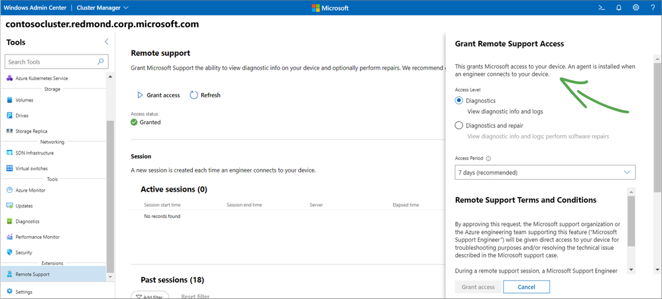Click contosocluster.redmond.corp.microsoft.com cluster name
The width and height of the screenshot is (662, 299).
pyautogui.click(x=102, y=25)
